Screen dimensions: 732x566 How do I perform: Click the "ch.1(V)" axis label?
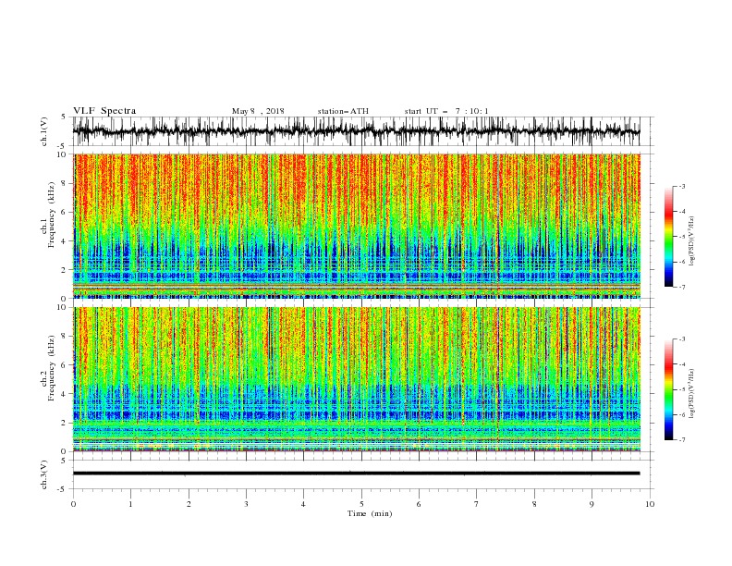[44, 131]
